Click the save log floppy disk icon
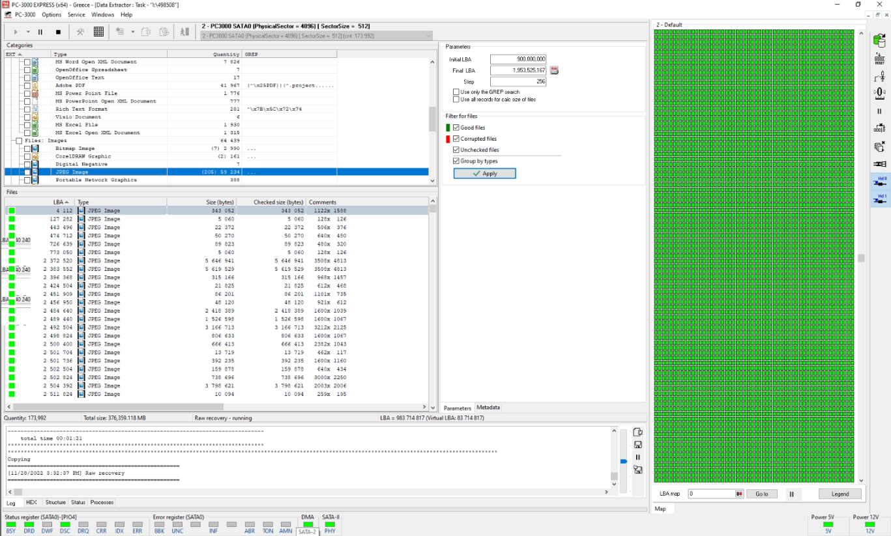Screen dimensions: 891x536 (x=638, y=445)
